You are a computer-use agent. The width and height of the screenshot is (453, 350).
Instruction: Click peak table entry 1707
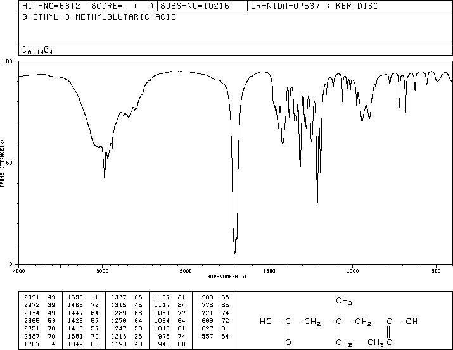(x=32, y=344)
